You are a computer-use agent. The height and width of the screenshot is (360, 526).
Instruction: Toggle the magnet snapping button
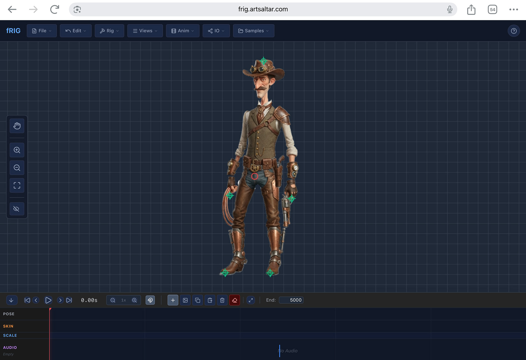(x=150, y=300)
